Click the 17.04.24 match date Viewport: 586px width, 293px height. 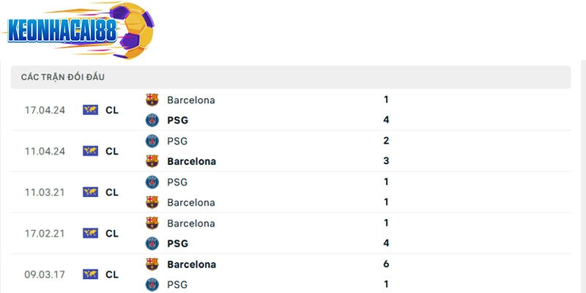[x=45, y=110]
